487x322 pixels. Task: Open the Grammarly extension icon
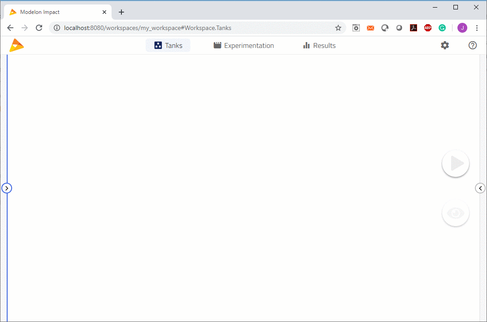pyautogui.click(x=442, y=28)
